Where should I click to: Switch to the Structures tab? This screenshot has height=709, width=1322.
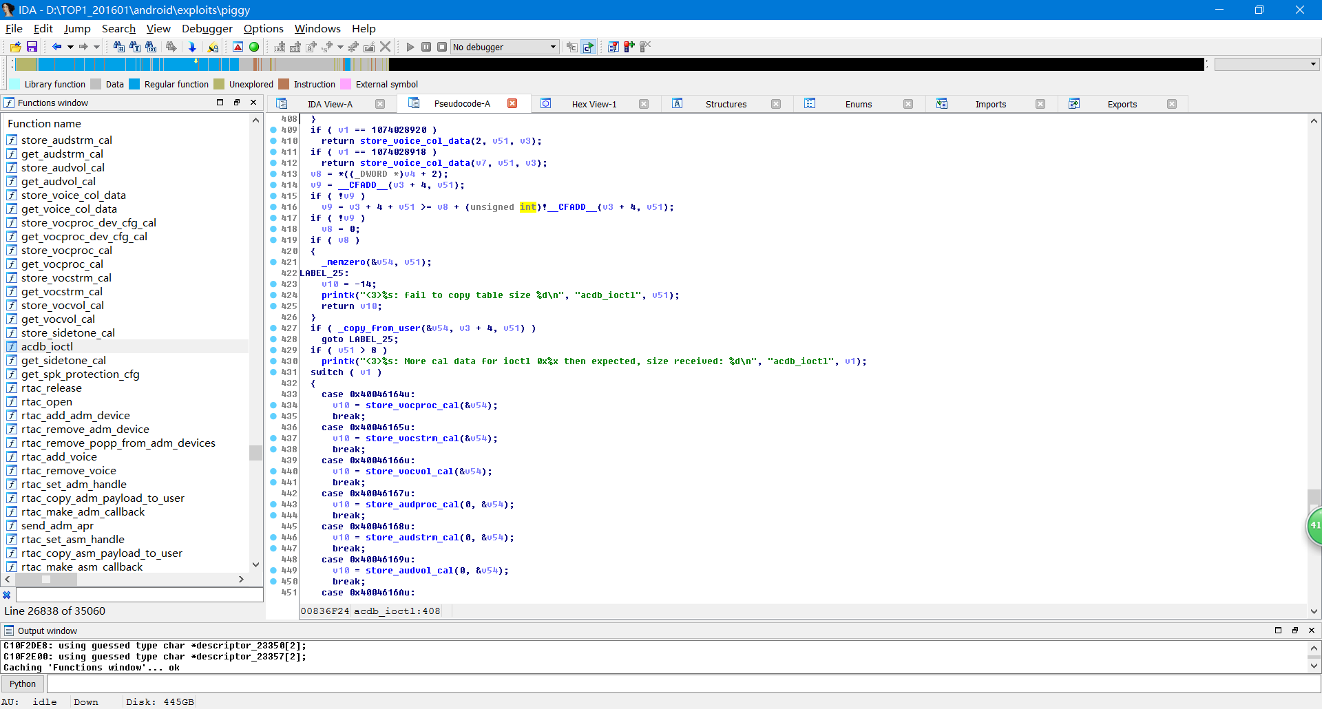point(726,104)
